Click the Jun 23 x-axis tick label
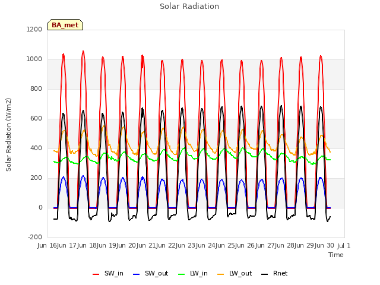This screenshot has height=285, width=380. click(x=185, y=246)
